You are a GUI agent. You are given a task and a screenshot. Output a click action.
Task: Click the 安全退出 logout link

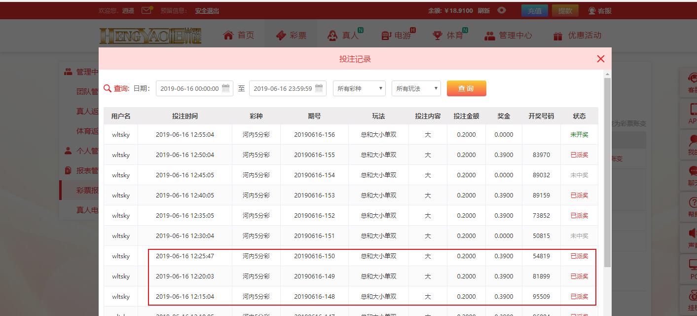point(207,10)
